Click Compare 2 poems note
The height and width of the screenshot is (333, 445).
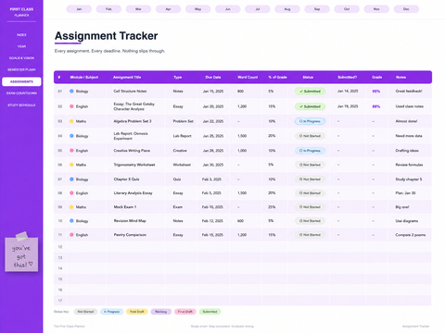point(411,235)
